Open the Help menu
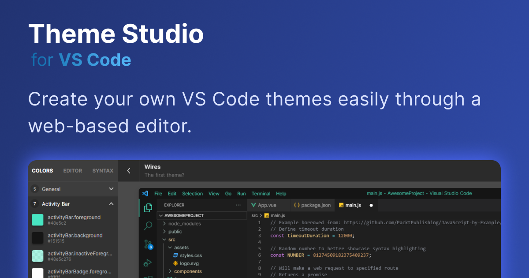The width and height of the screenshot is (529, 278). pyautogui.click(x=281, y=194)
